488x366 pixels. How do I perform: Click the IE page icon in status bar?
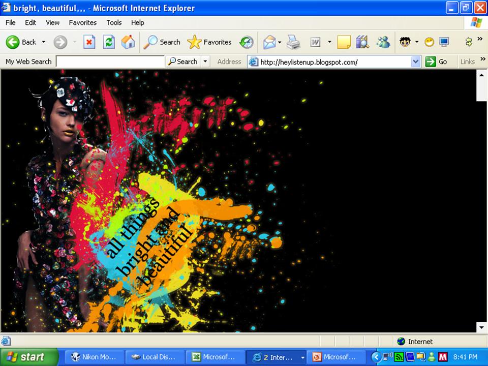pyautogui.click(x=6, y=342)
